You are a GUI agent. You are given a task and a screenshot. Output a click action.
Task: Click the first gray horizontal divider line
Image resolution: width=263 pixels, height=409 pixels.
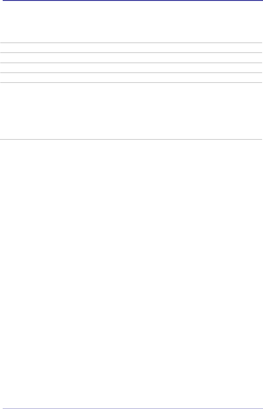point(131,43)
